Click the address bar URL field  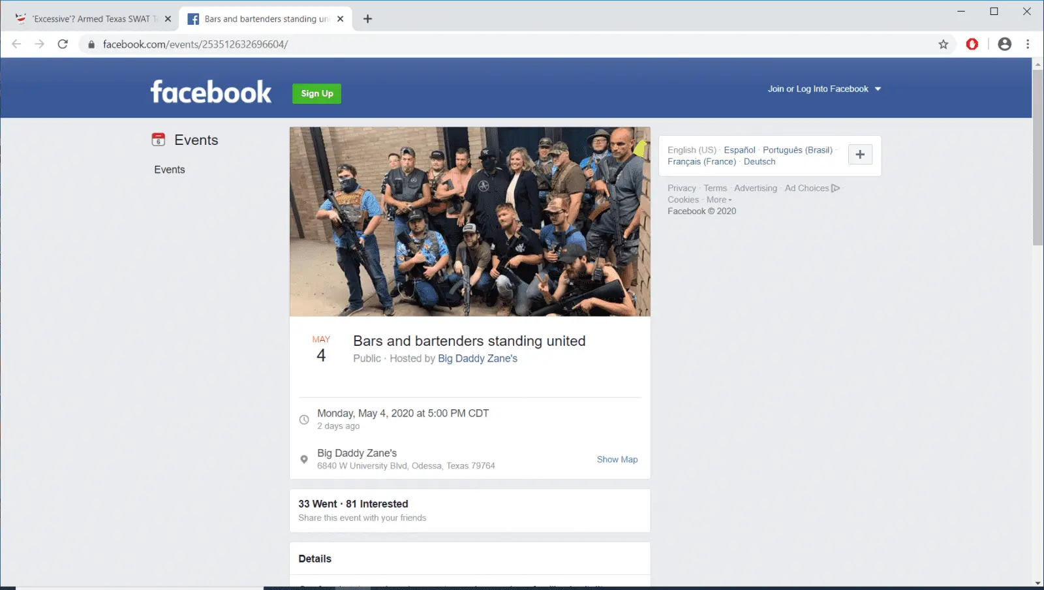click(x=457, y=44)
